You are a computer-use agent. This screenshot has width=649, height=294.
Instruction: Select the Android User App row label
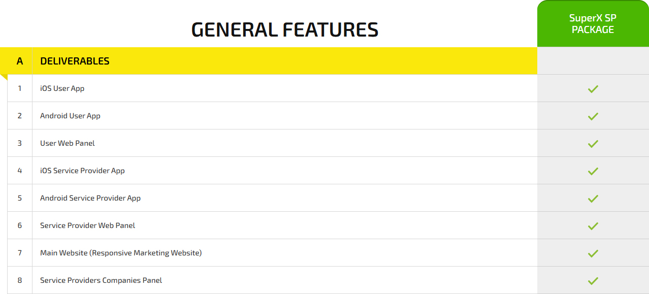point(70,116)
